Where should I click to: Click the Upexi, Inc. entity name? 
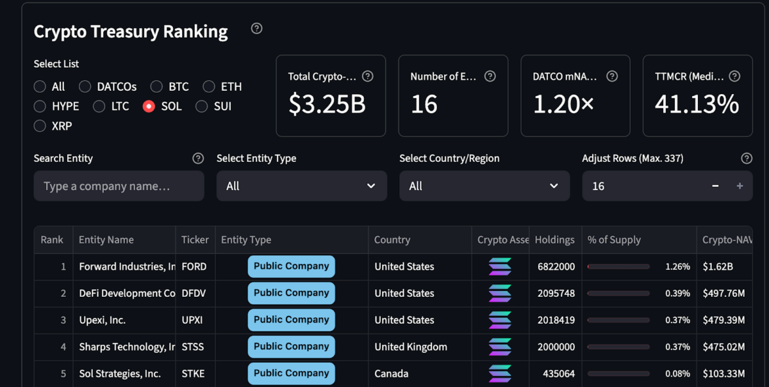[x=103, y=320]
